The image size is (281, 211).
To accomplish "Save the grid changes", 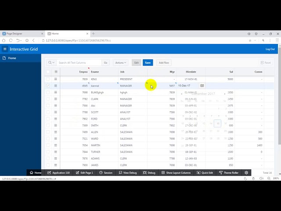I will (x=148, y=62).
